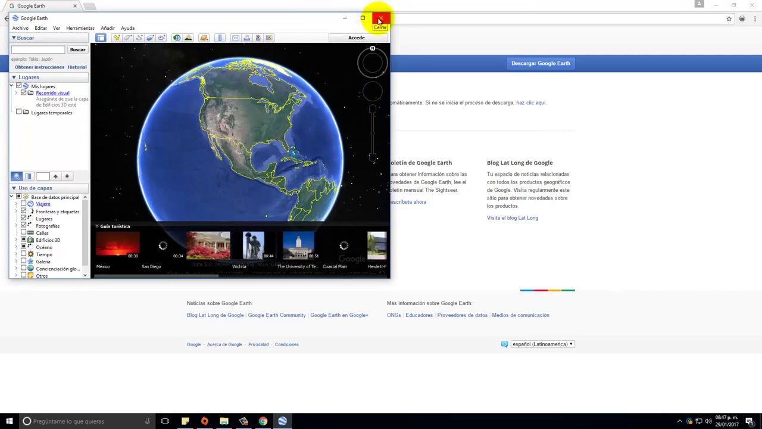The width and height of the screenshot is (762, 429).
Task: Open the Archivo menu
Action: pyautogui.click(x=20, y=28)
